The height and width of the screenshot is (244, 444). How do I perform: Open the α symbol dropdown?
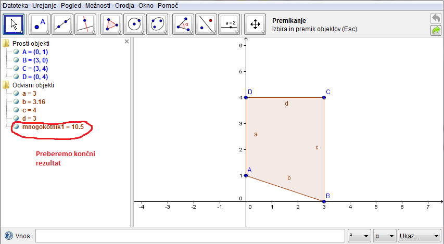[384, 236]
